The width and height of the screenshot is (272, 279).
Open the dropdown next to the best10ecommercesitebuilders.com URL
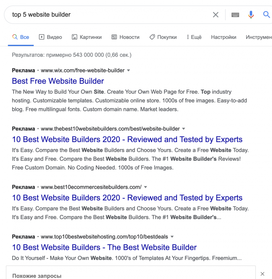point(145,187)
